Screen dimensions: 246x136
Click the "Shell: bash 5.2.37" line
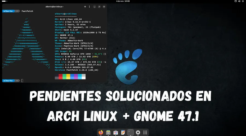click(x=66, y=30)
